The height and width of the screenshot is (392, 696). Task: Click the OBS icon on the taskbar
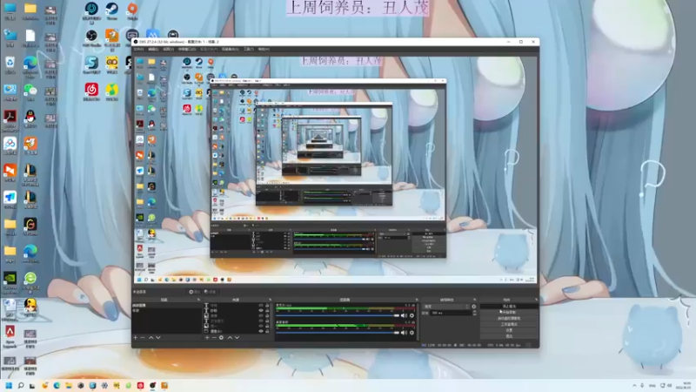point(153,386)
